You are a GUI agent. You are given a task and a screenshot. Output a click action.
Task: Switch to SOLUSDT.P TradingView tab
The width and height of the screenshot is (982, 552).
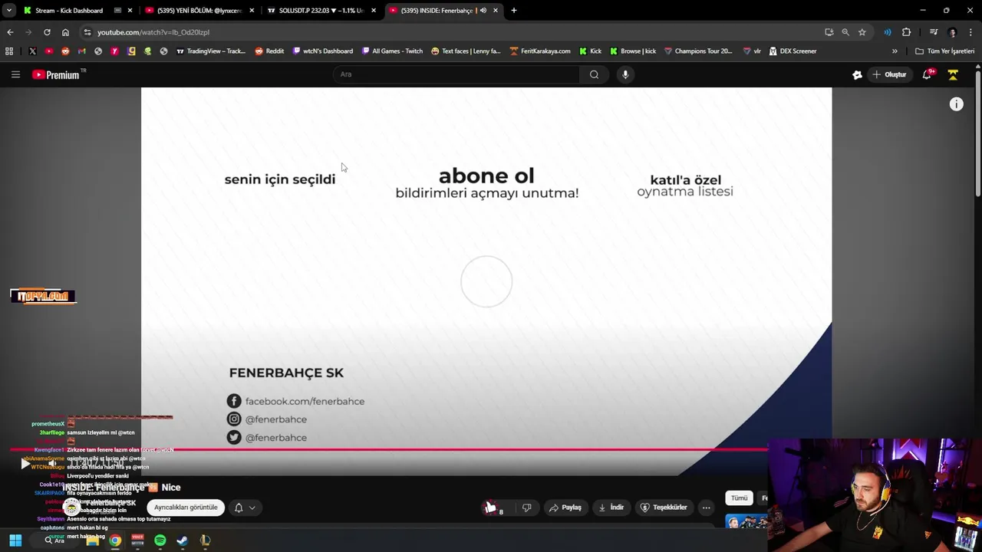point(321,11)
